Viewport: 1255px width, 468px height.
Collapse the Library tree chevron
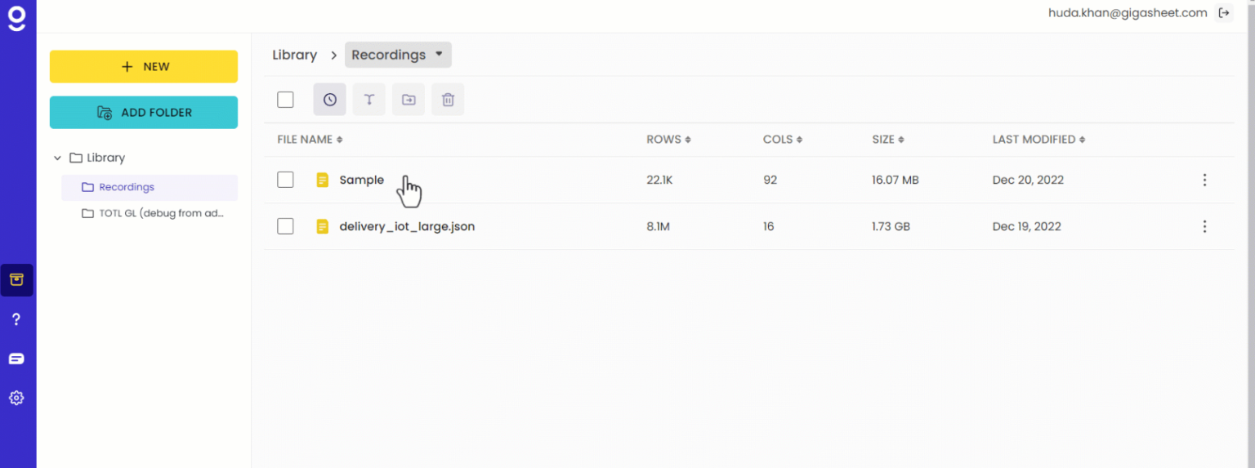(x=57, y=158)
